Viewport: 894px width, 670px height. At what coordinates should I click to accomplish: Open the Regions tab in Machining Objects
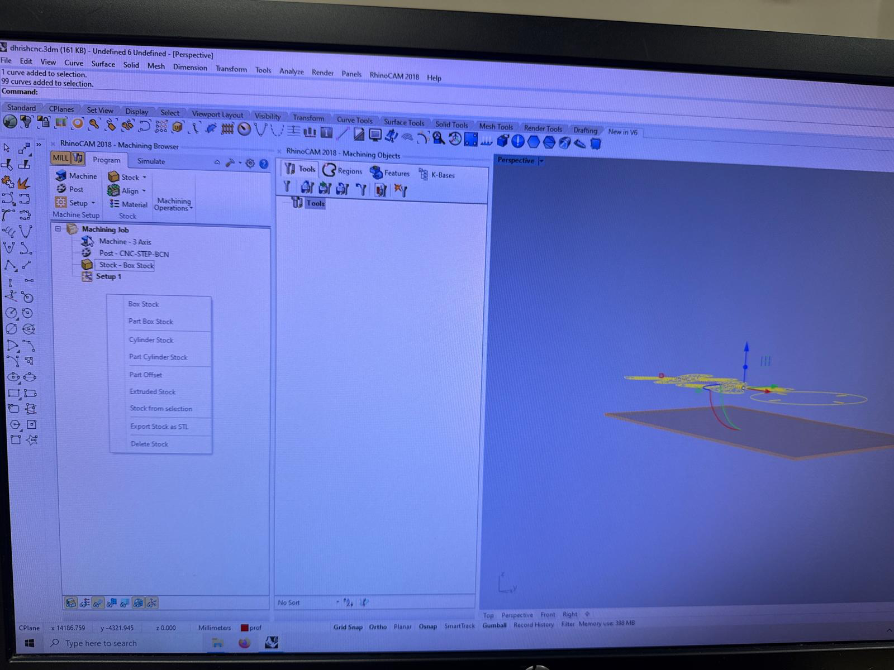coord(343,171)
